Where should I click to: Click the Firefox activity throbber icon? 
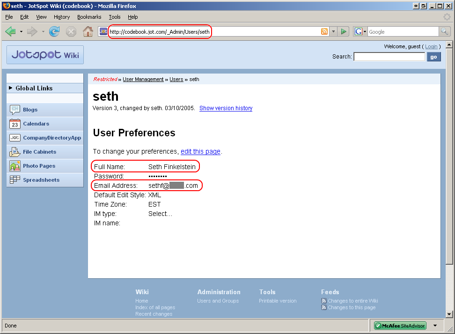click(447, 17)
